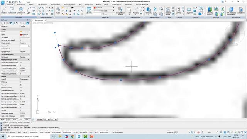Select the Окружность circle tool
Viewport: 247px width, 139px height.
point(21,10)
